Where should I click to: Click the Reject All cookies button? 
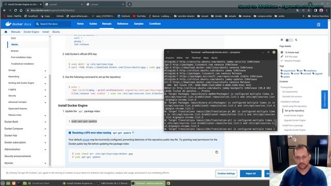tap(250, 174)
